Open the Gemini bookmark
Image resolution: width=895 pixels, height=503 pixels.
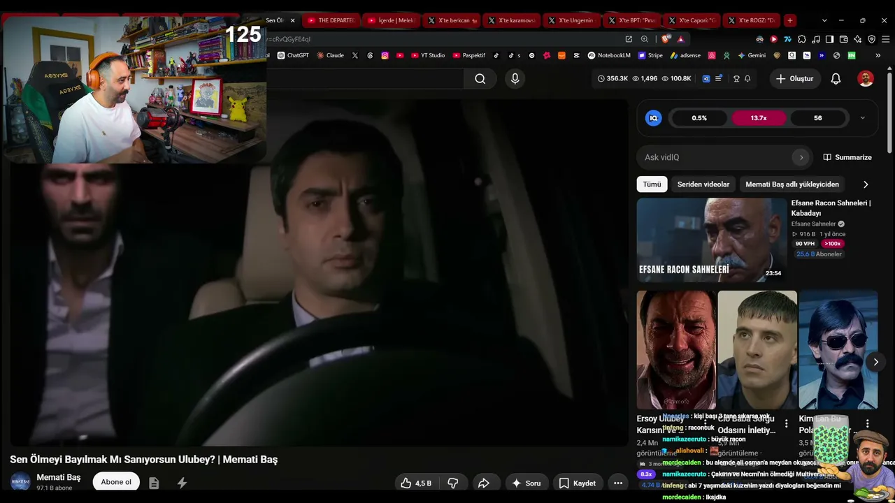click(752, 55)
